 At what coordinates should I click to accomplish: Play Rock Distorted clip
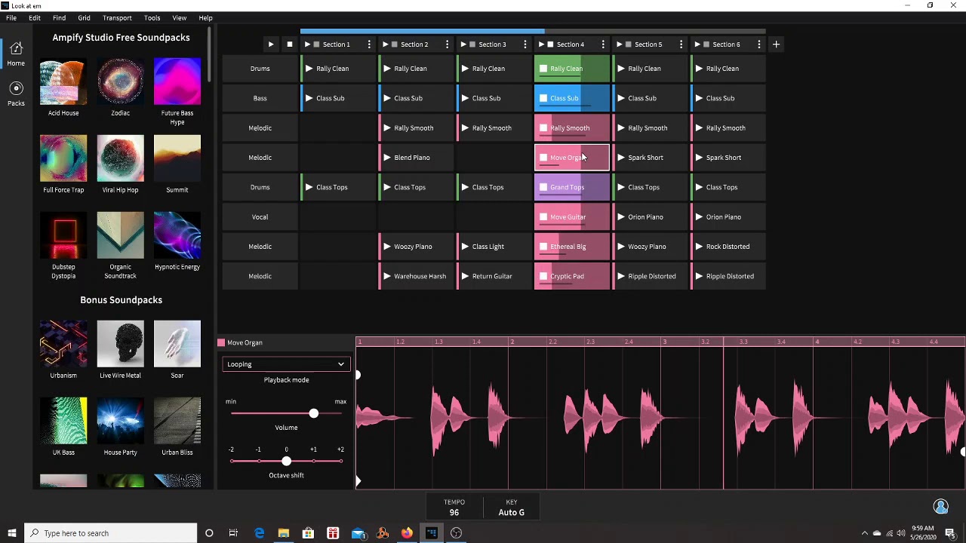[699, 247]
